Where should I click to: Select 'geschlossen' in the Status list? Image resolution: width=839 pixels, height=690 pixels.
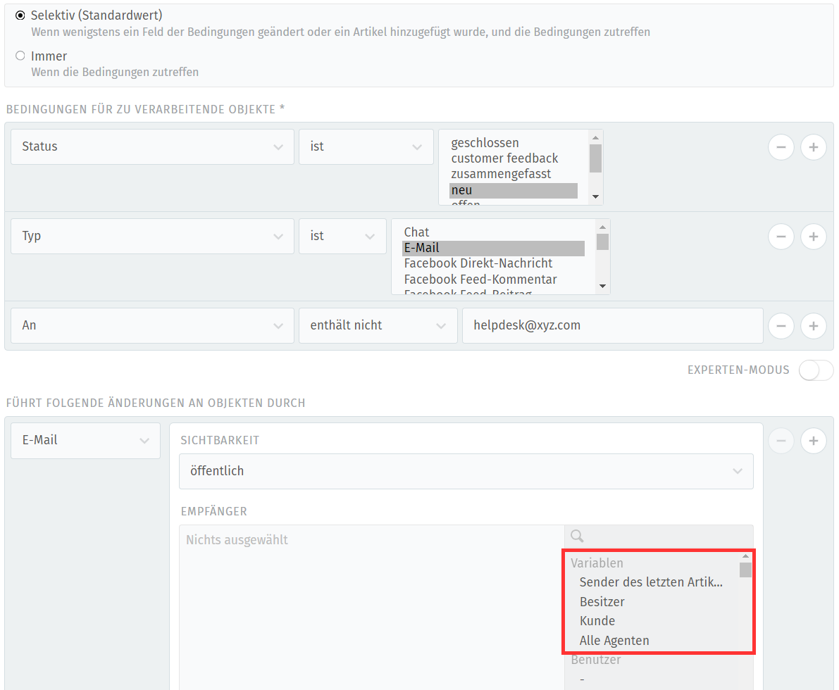[513, 143]
